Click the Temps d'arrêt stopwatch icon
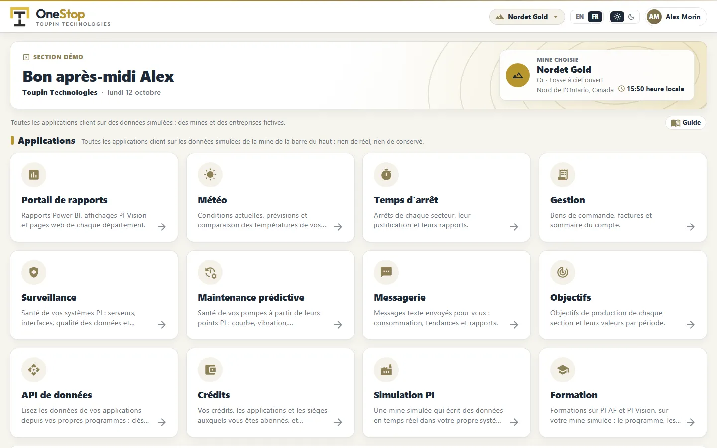 [x=386, y=175]
